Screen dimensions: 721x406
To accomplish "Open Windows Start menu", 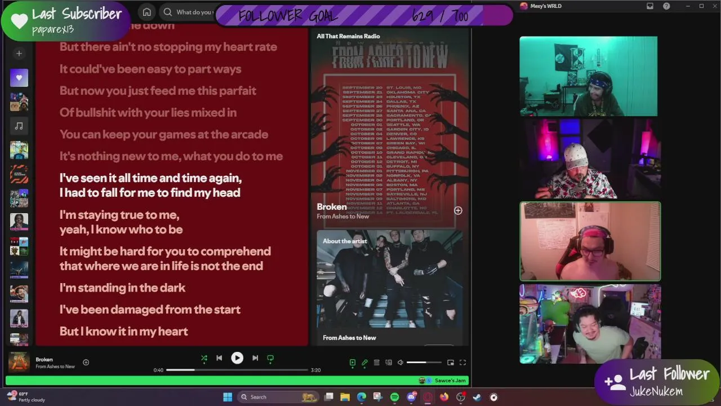I will tap(228, 397).
